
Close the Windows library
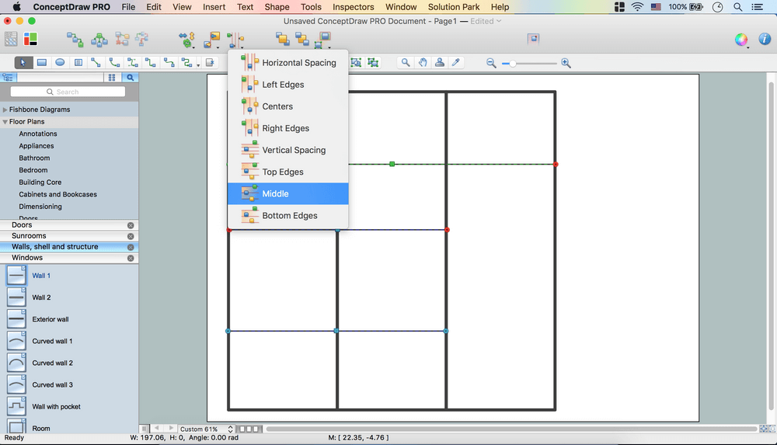131,258
